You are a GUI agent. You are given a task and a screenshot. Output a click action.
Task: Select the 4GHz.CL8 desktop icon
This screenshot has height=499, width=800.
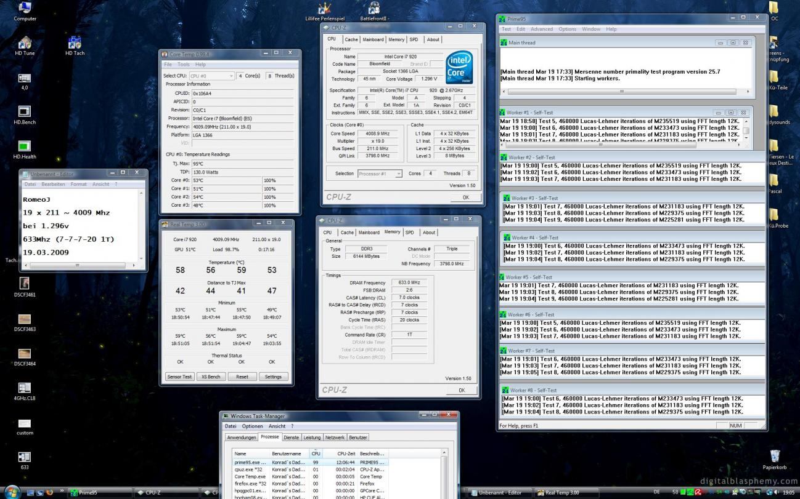pos(25,391)
